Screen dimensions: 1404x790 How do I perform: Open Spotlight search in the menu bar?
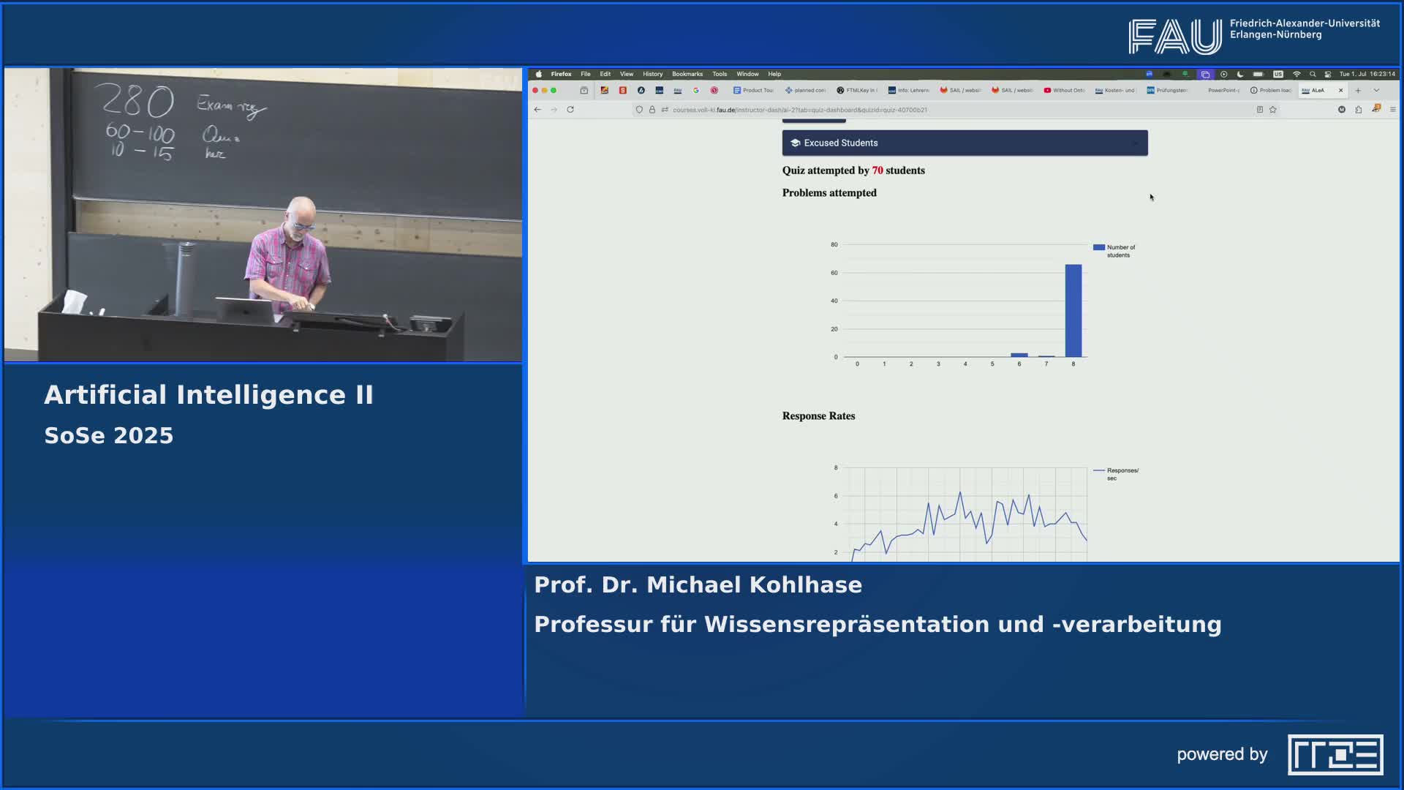tap(1313, 74)
